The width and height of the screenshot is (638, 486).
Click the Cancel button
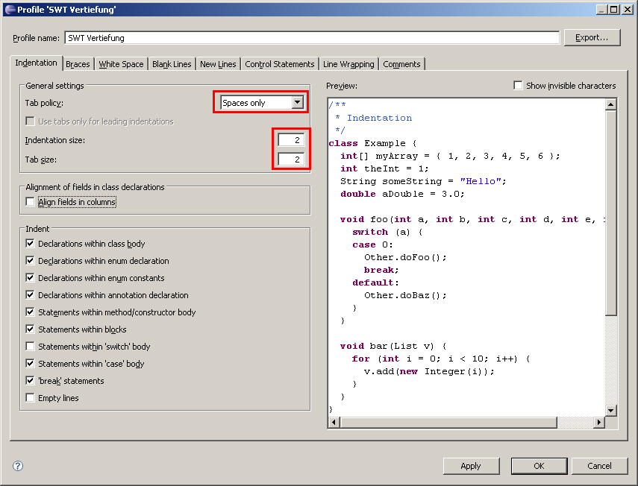(599, 466)
